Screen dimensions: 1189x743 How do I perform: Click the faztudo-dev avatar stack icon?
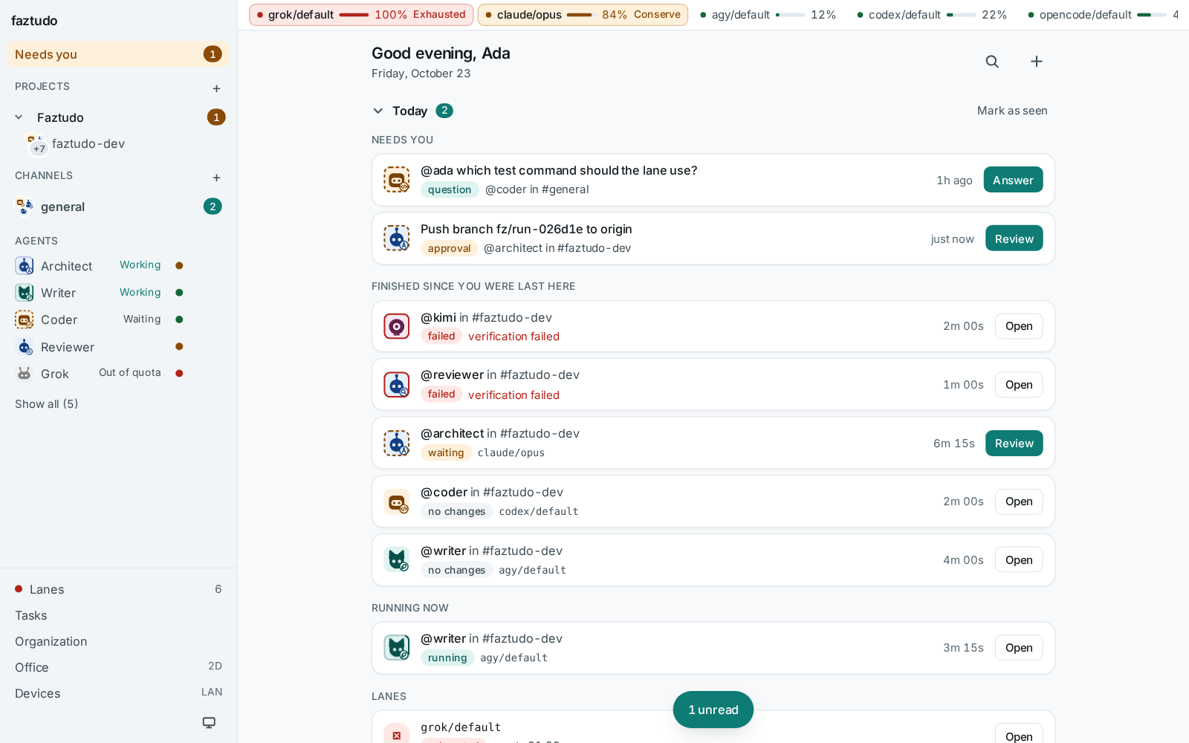(36, 144)
